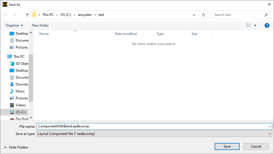The width and height of the screenshot is (274, 154).
Task: Open the Help question mark icon
Action: [267, 25]
